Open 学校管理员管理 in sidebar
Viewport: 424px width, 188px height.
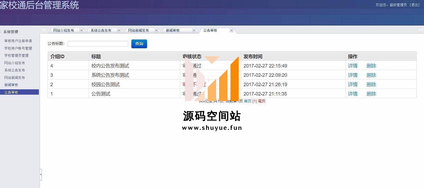point(16,55)
